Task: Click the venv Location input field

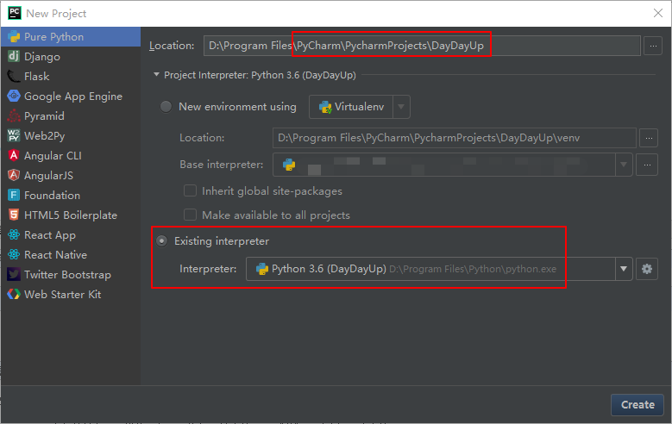Action: (455, 138)
